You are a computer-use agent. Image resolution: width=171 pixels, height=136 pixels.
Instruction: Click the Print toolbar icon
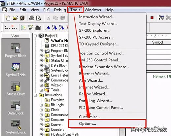32,18
